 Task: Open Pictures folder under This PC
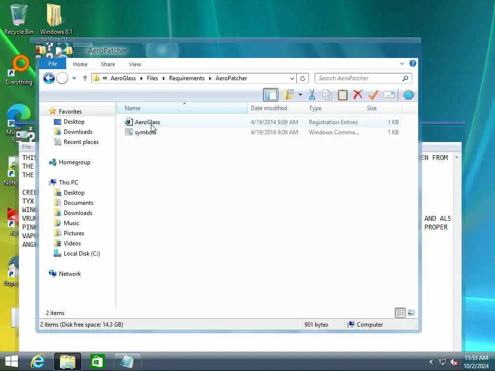[x=74, y=233]
